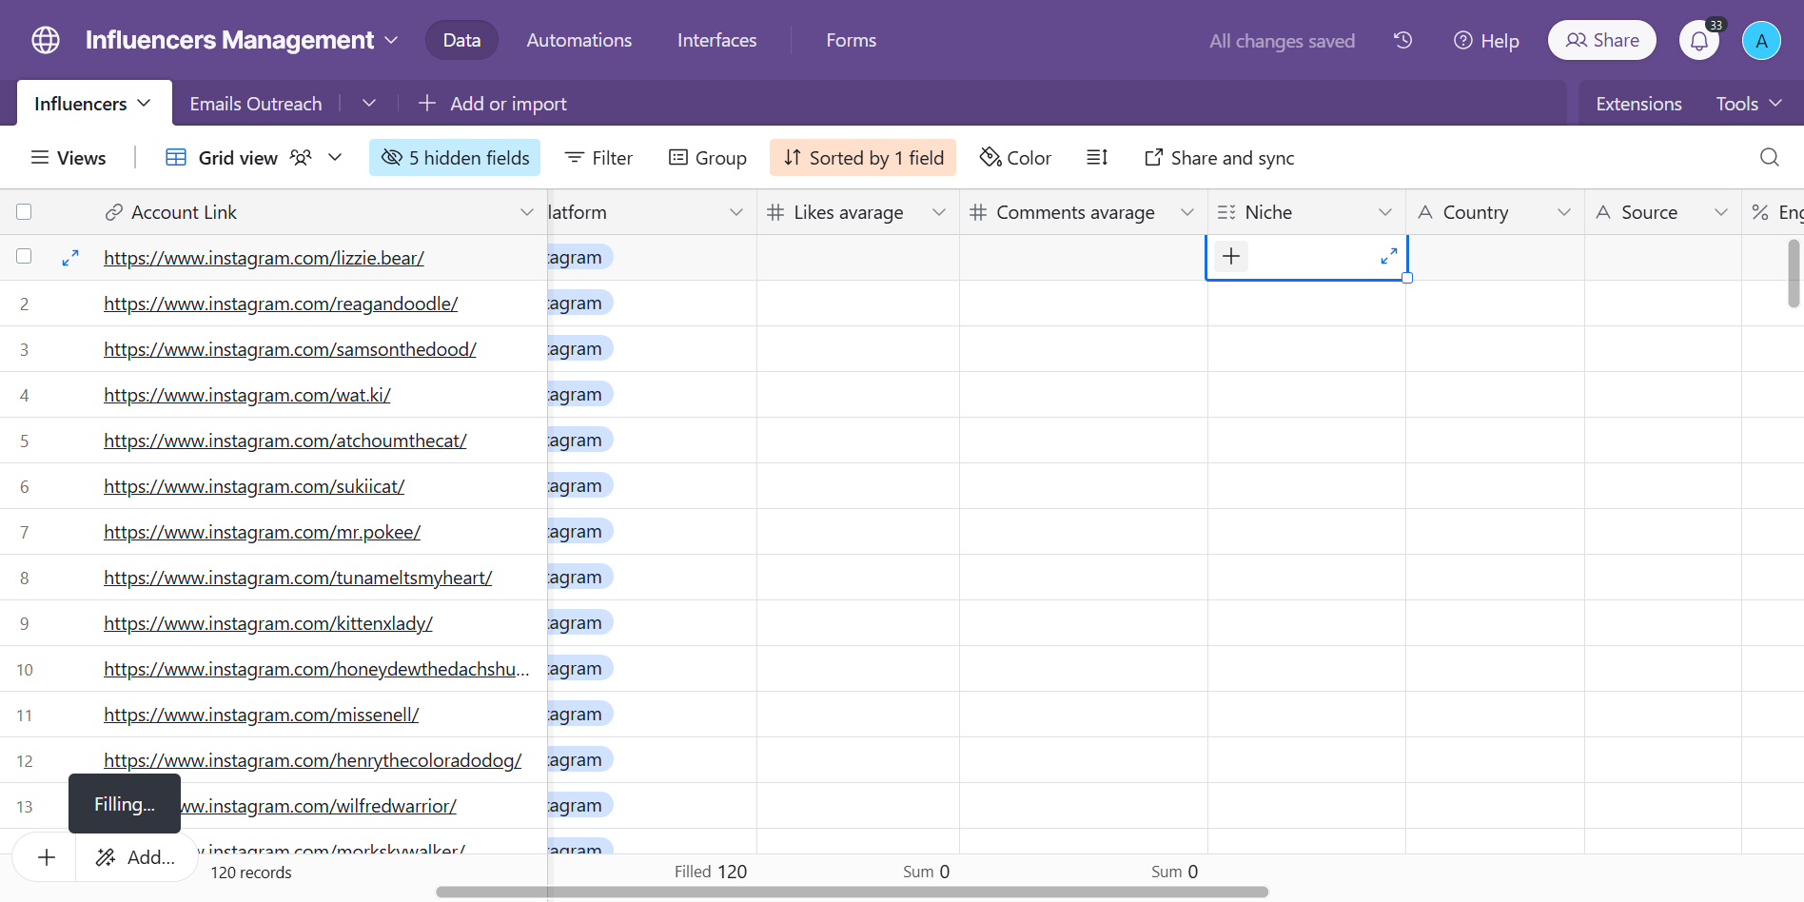Viewport: 1804px width, 902px height.
Task: Switch to Automations tab
Action: pyautogui.click(x=579, y=40)
